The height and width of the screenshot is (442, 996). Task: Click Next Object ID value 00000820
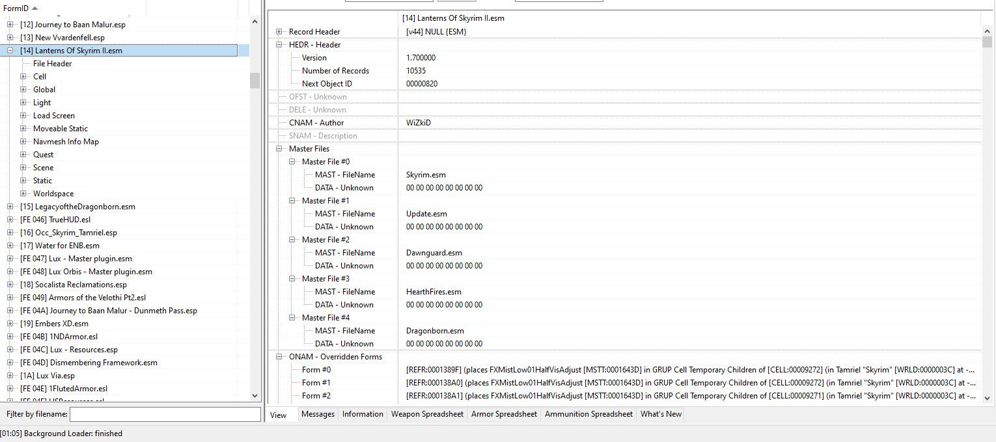(x=423, y=84)
